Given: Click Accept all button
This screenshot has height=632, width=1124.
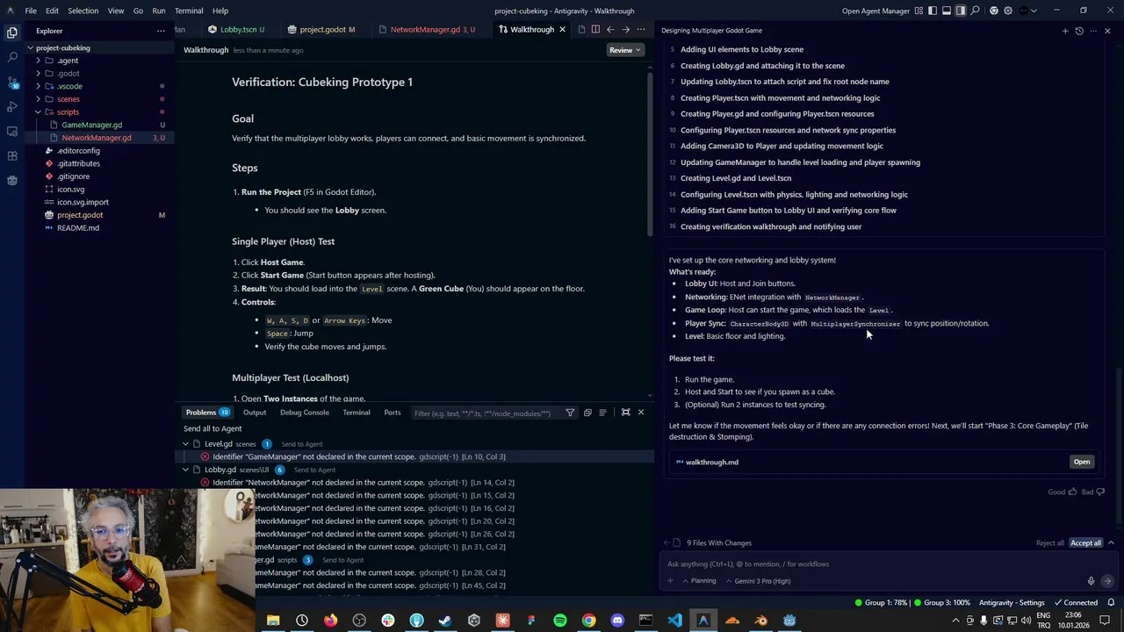Looking at the screenshot, I should click(x=1085, y=543).
